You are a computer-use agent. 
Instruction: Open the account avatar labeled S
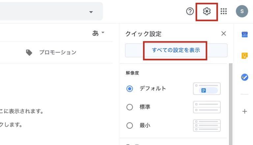(242, 12)
